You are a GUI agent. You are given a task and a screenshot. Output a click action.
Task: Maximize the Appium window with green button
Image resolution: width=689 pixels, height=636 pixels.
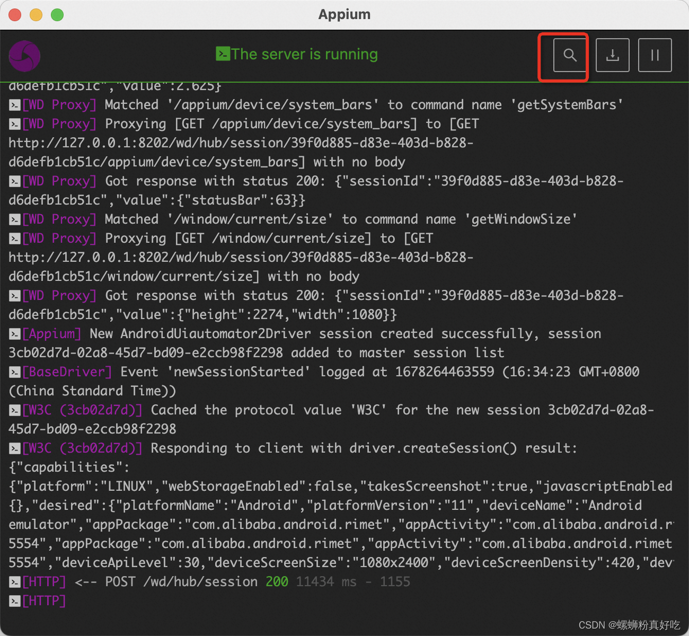pos(57,15)
